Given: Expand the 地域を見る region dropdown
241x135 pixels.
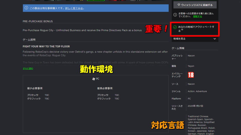Looking at the screenshot, I should 195,39.
